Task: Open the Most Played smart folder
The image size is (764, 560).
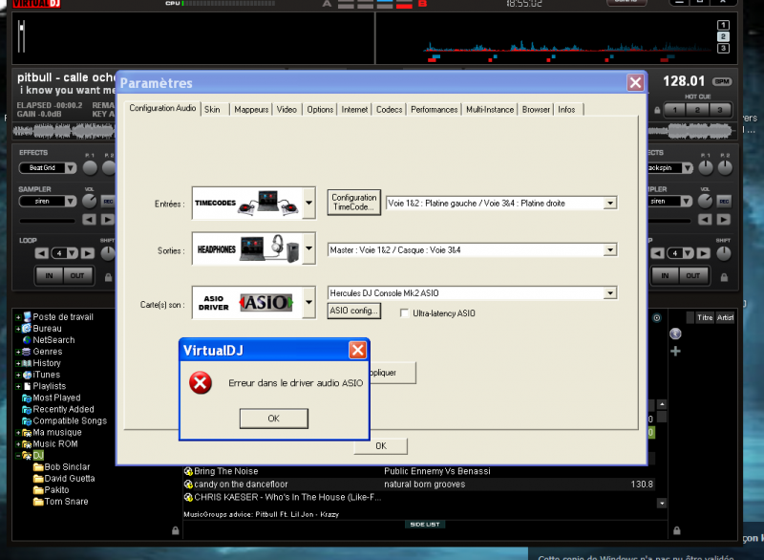Action: (56, 398)
